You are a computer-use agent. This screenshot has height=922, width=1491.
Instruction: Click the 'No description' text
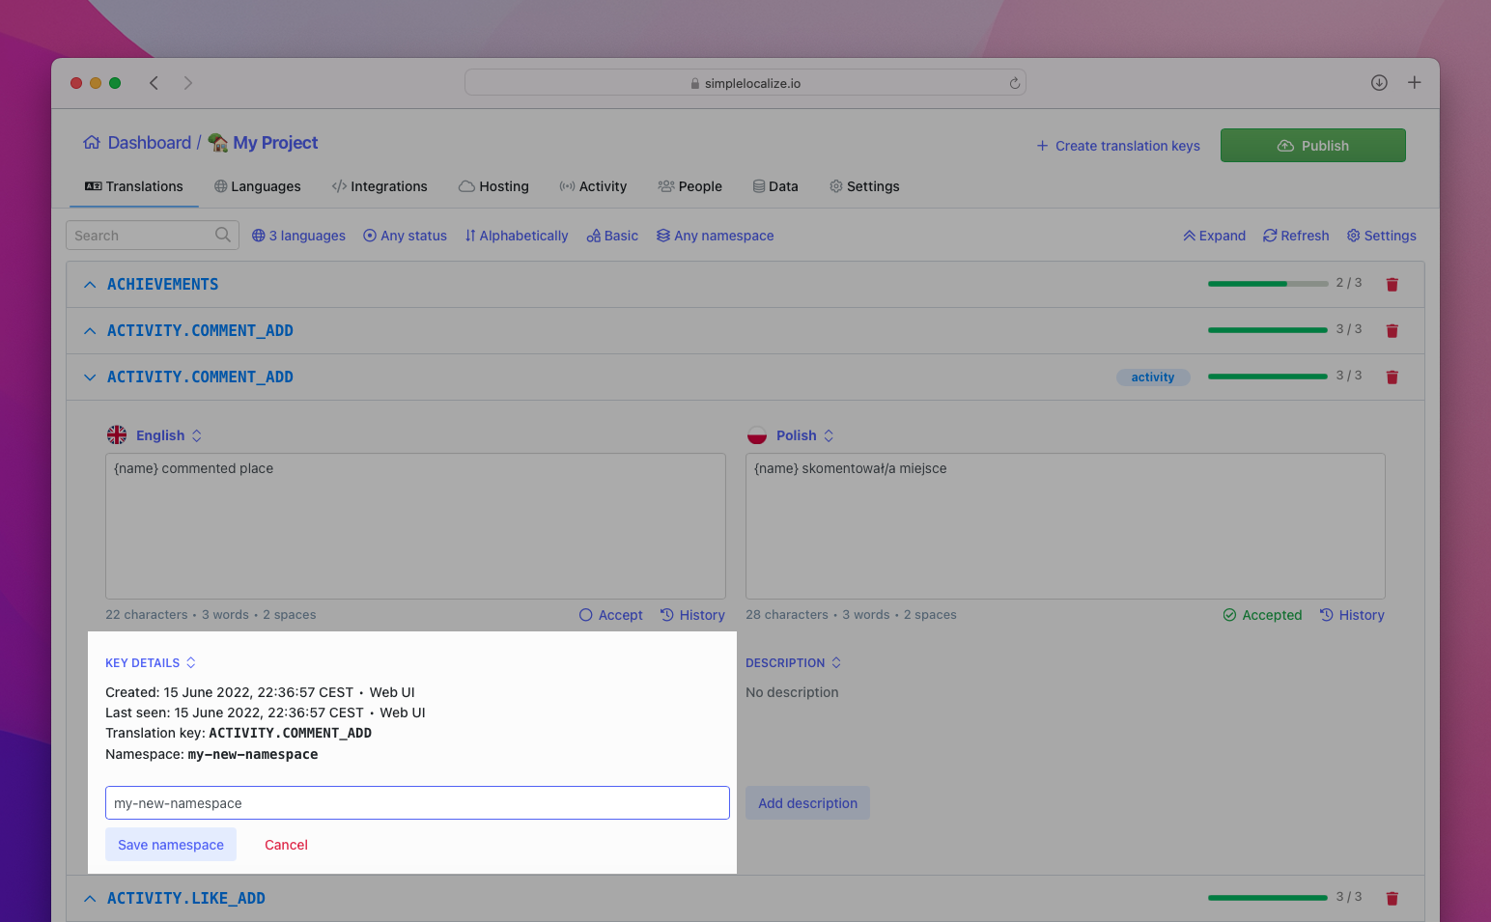792,692
